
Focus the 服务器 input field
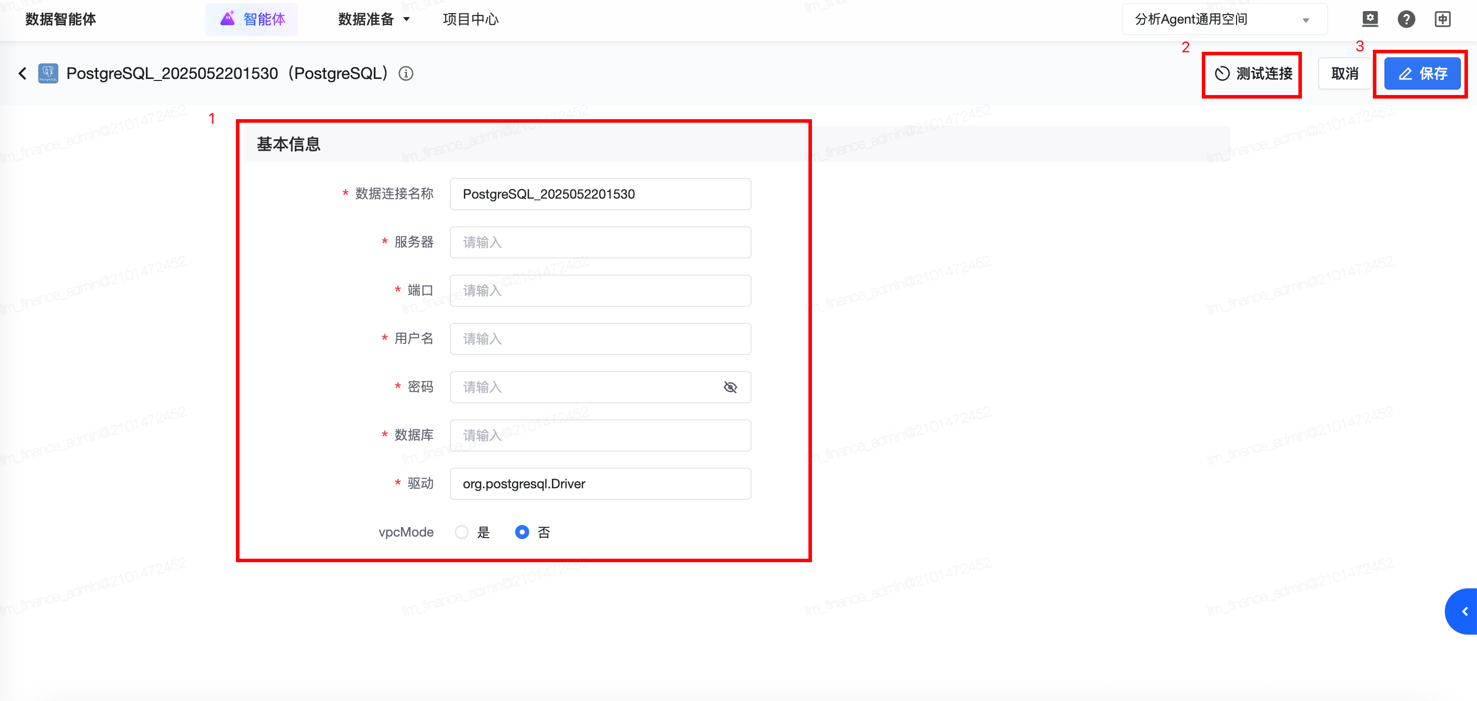pyautogui.click(x=600, y=242)
